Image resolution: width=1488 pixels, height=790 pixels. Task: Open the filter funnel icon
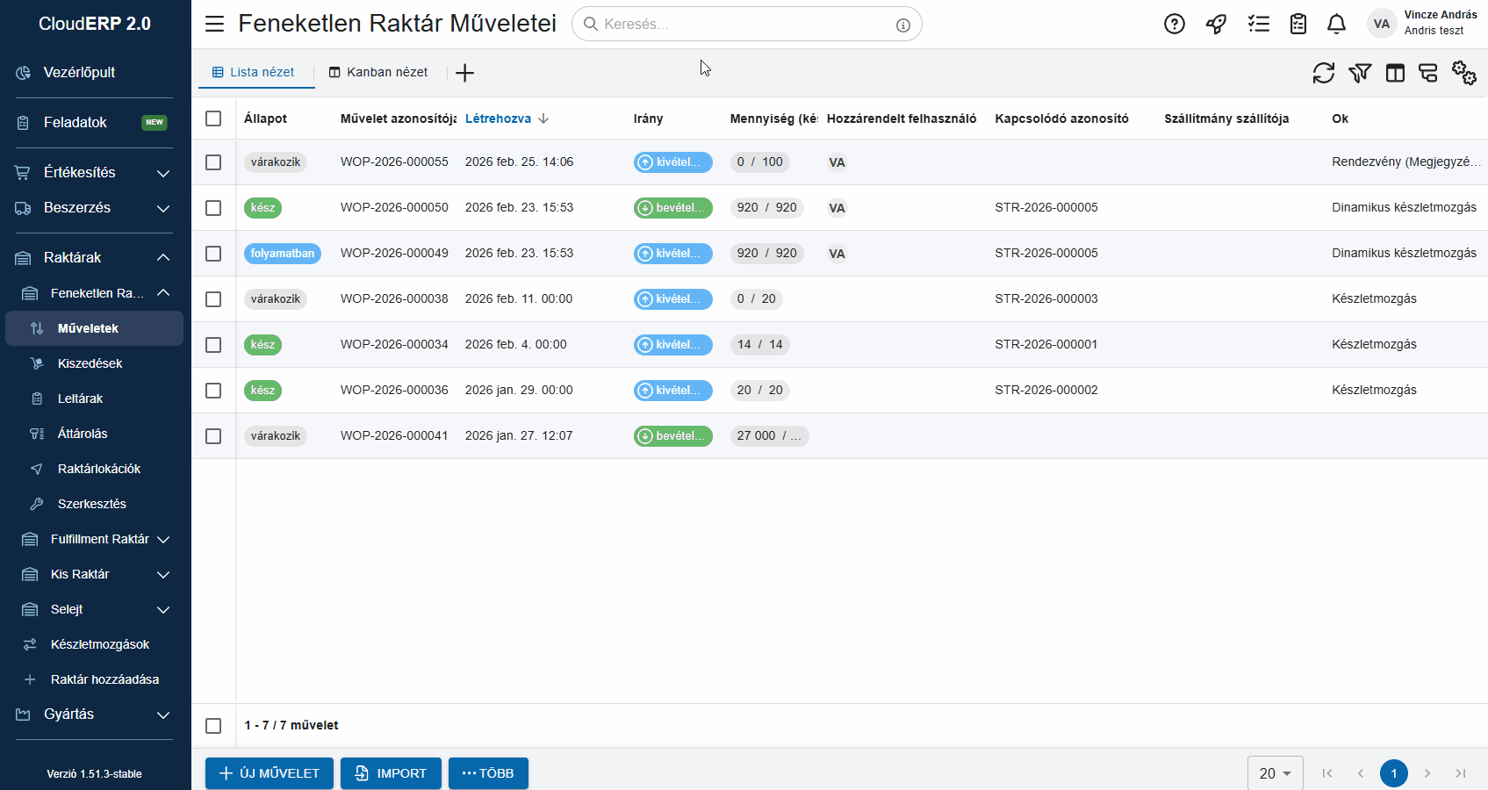tap(1359, 73)
